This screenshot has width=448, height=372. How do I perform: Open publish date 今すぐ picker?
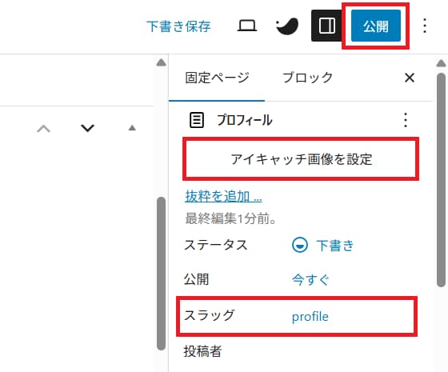point(310,279)
